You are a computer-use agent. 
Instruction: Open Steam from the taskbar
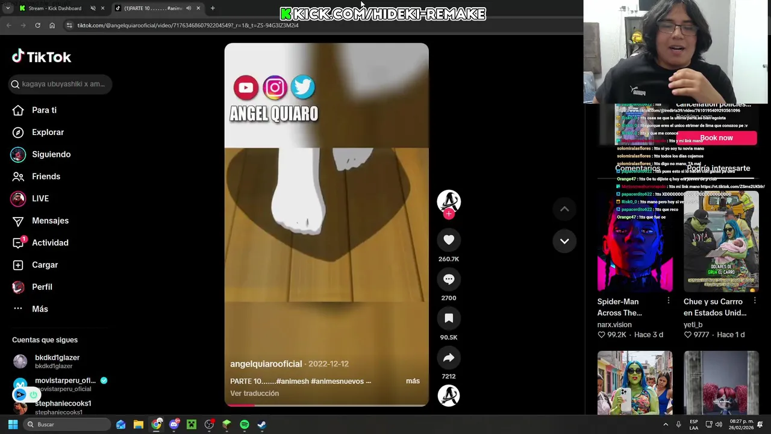[261, 424]
